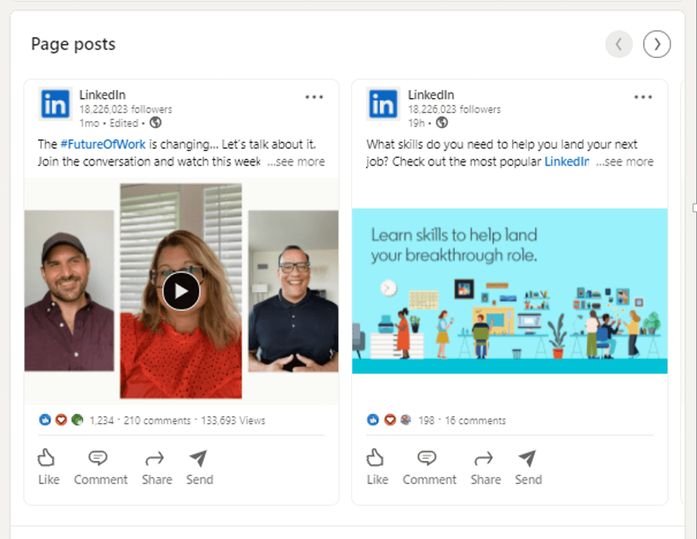
Task: Comment on the skills post from 19h ago
Action: (429, 467)
